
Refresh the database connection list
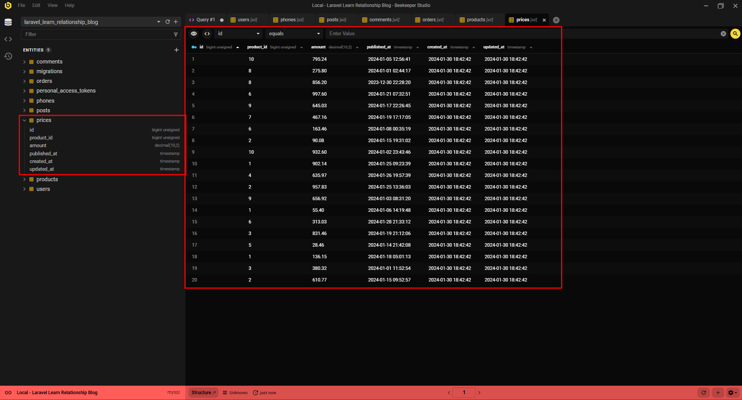pos(168,22)
